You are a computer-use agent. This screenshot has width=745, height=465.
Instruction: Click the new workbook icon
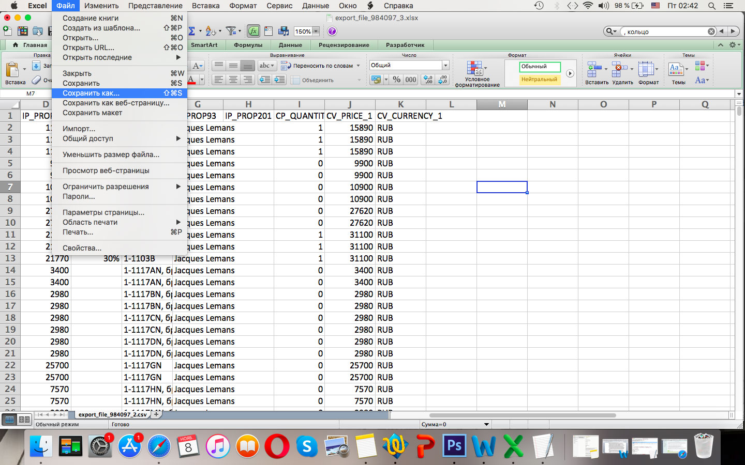7,32
